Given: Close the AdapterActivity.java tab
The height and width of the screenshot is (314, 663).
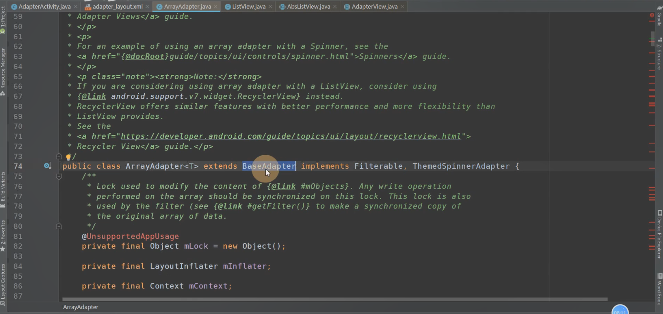Looking at the screenshot, I should 76,7.
